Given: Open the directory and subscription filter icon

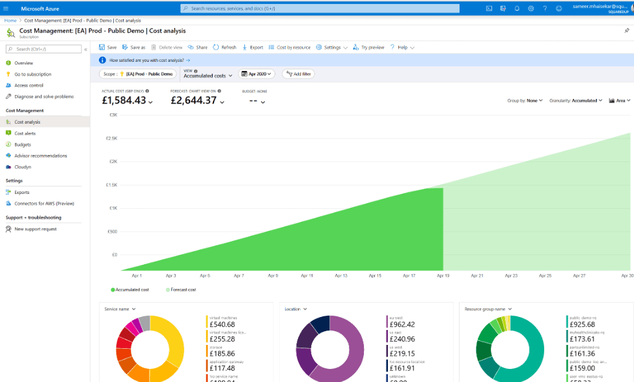Looking at the screenshot, I should pos(503,8).
